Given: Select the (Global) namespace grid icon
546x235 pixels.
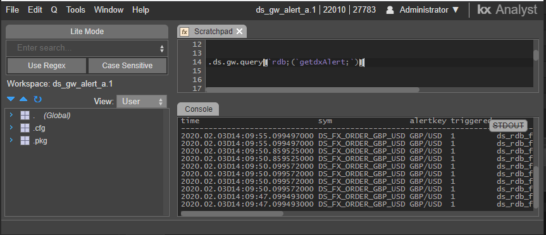Looking at the screenshot, I should click(x=25, y=115).
